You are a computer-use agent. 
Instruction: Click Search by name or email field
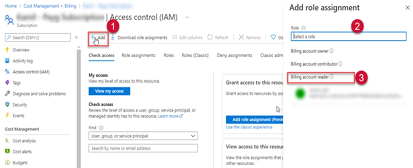pyautogui.click(x=143, y=148)
